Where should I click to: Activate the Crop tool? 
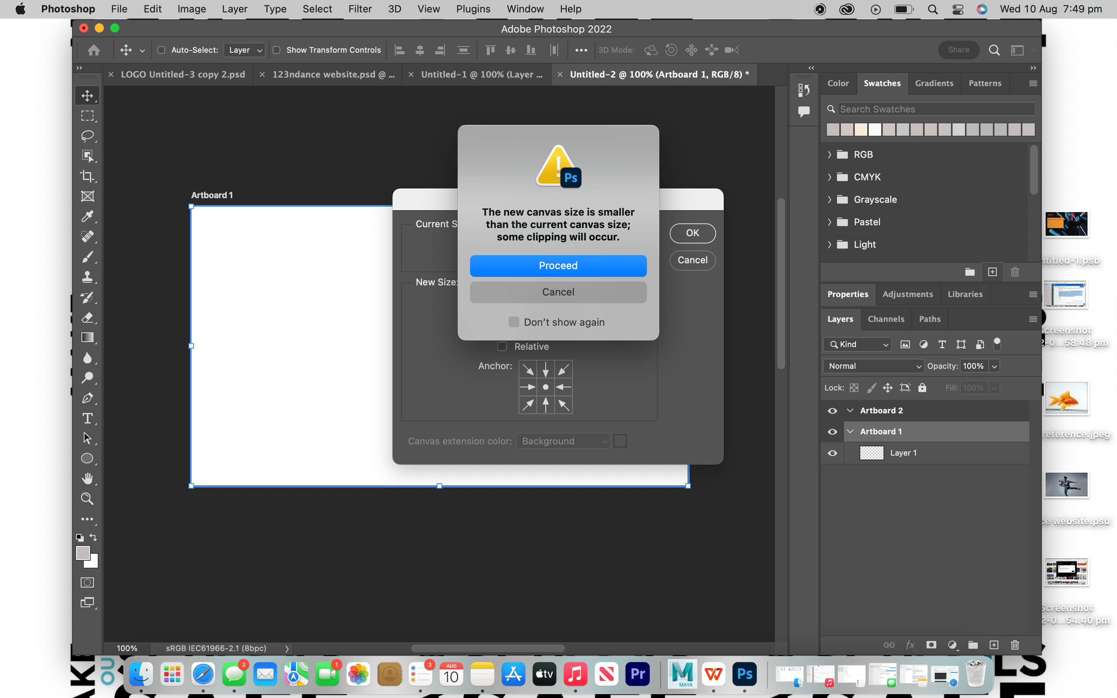(x=87, y=176)
